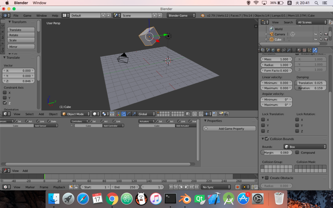Open the Texture properties tab icon
The width and height of the screenshot is (333, 208).
tap(304, 50)
